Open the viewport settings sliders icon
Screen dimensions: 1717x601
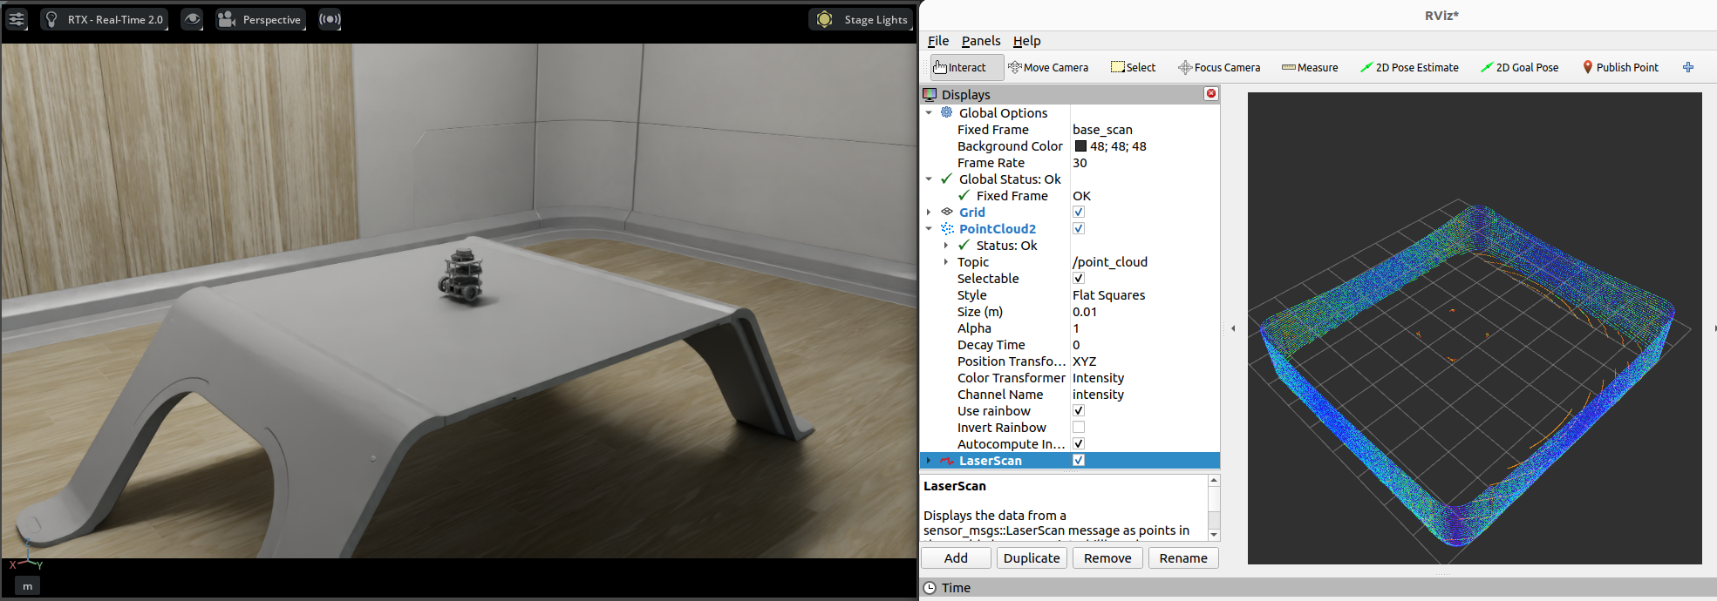(17, 19)
